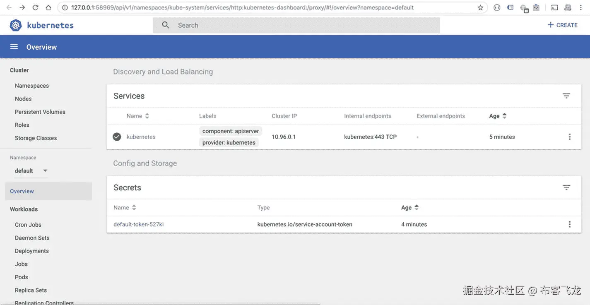Sort Secrets by Age using its arrows
590x305 pixels.
(417, 208)
